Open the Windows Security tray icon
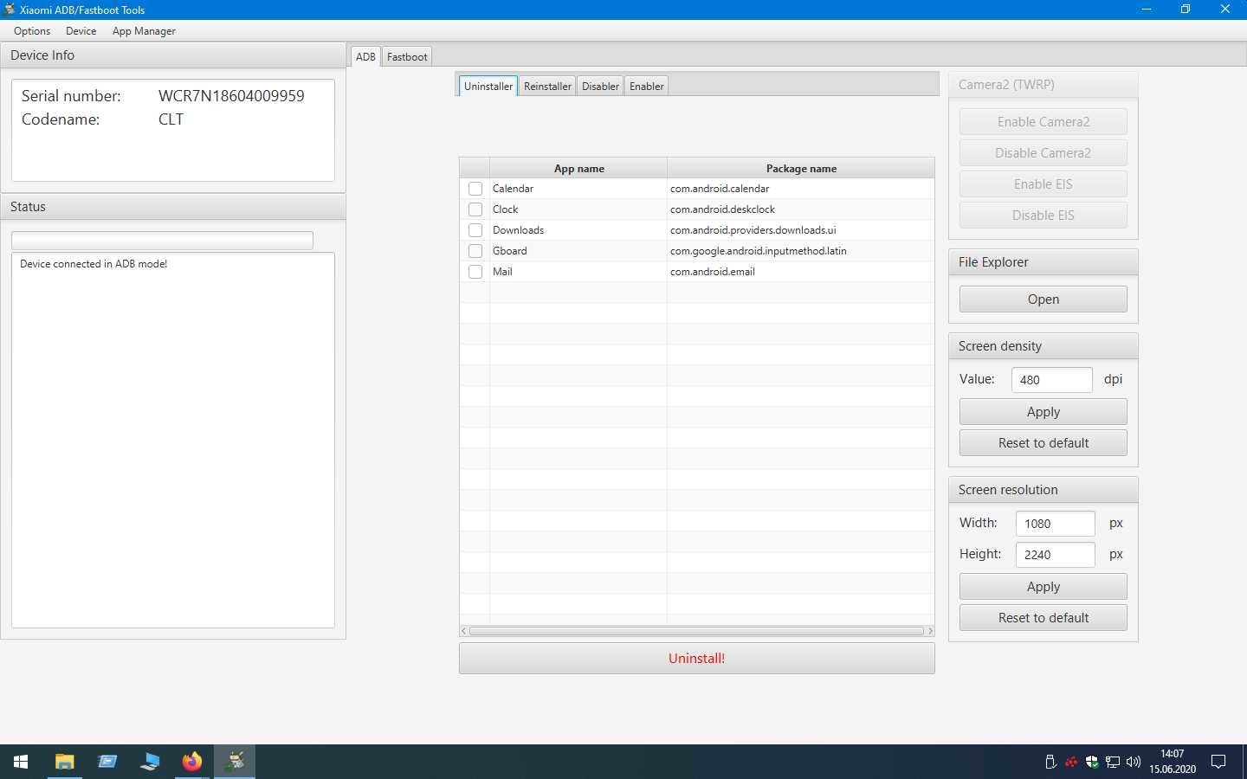This screenshot has width=1247, height=779. click(x=1092, y=762)
